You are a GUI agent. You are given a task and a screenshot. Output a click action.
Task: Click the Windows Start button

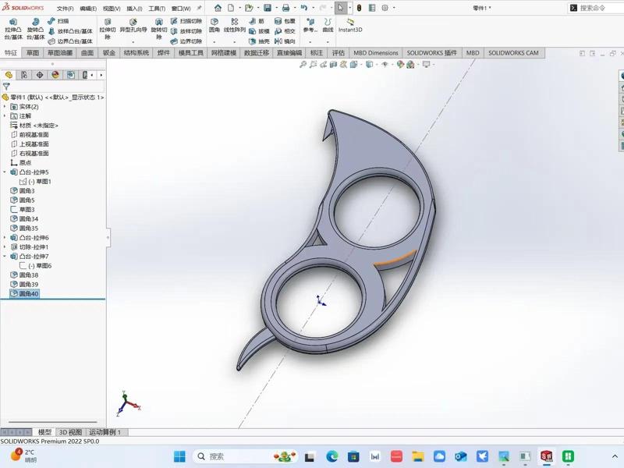point(179,456)
